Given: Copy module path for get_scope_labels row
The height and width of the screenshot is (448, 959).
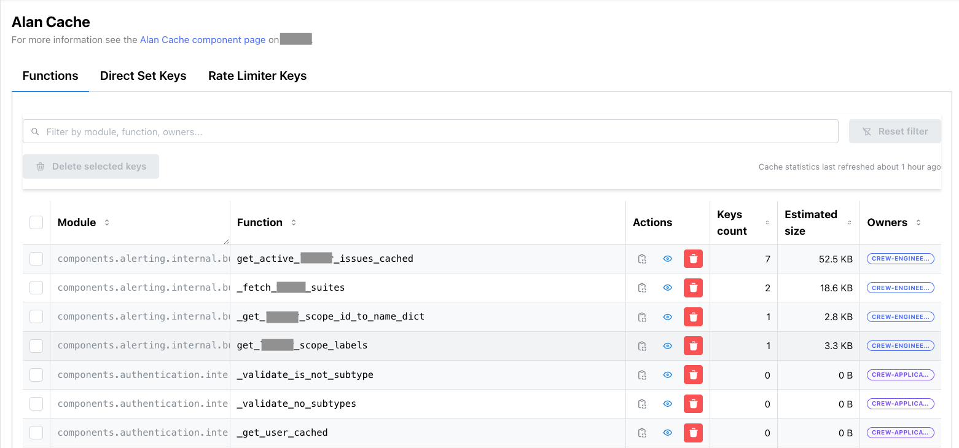Looking at the screenshot, I should coord(642,345).
